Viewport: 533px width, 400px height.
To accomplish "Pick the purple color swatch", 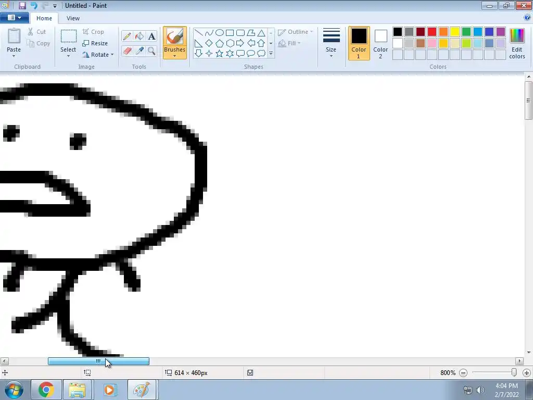I will pyautogui.click(x=501, y=32).
